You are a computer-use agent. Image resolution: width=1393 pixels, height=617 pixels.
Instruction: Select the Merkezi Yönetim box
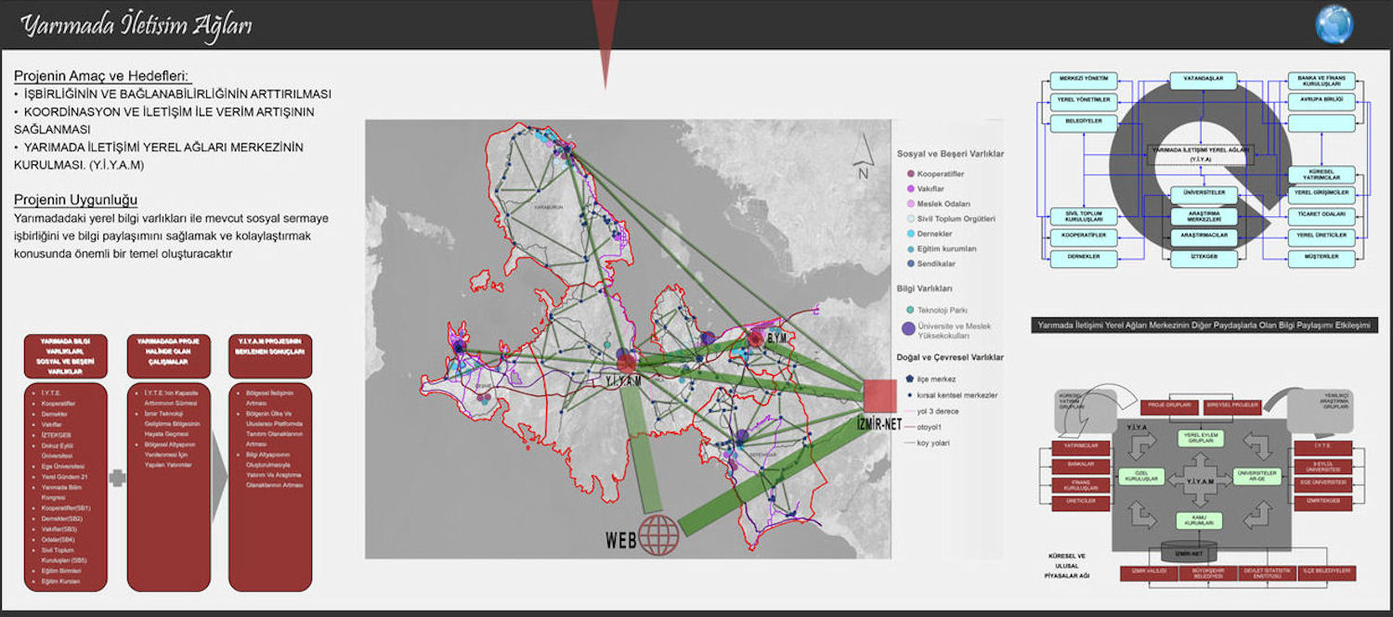(x=1084, y=81)
